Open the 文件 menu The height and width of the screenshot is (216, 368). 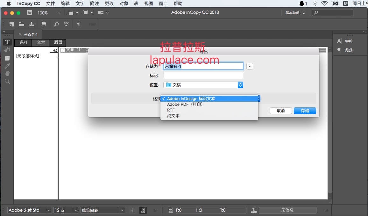(51, 4)
